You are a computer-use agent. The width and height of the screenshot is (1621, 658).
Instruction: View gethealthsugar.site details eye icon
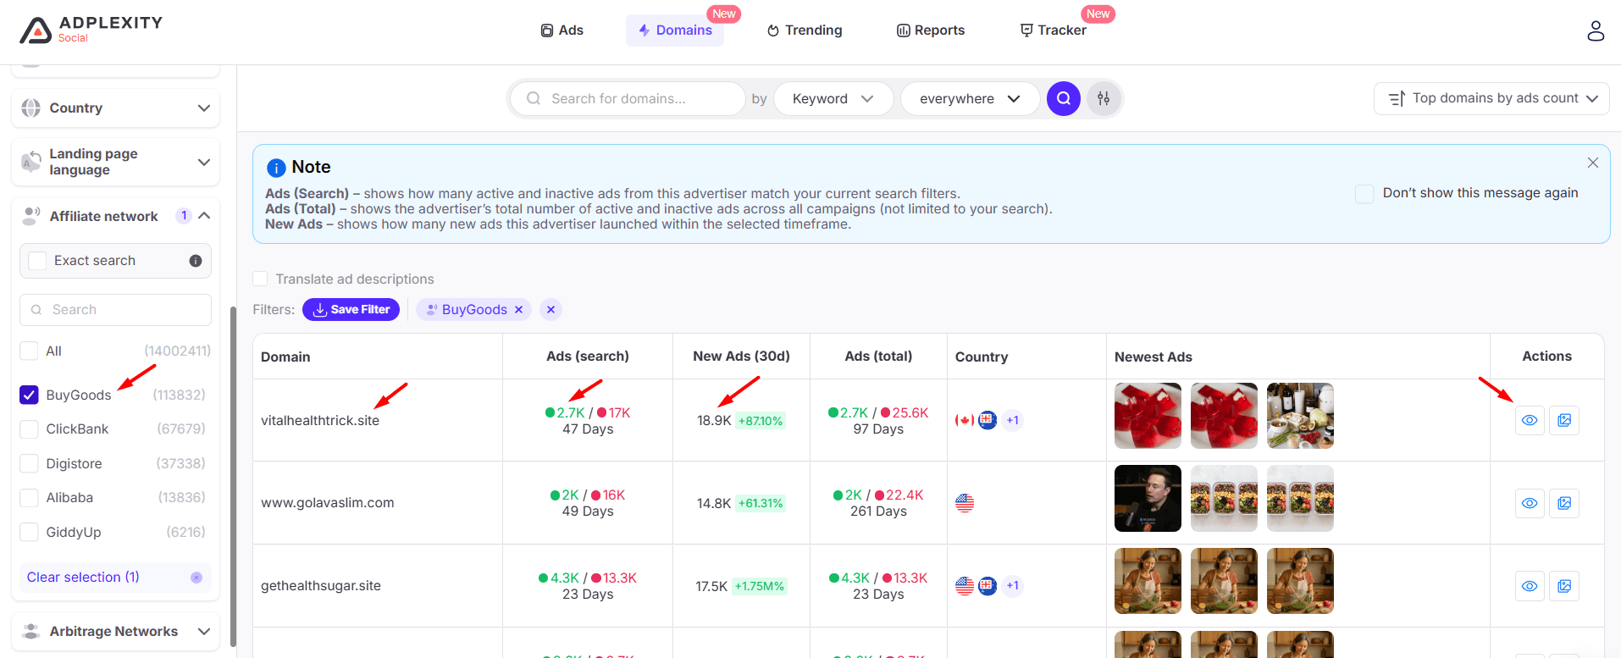(1530, 586)
